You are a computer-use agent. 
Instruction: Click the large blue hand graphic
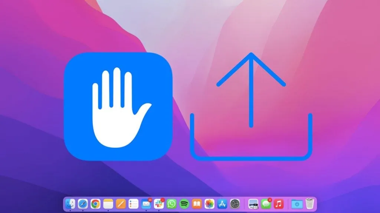(x=119, y=107)
